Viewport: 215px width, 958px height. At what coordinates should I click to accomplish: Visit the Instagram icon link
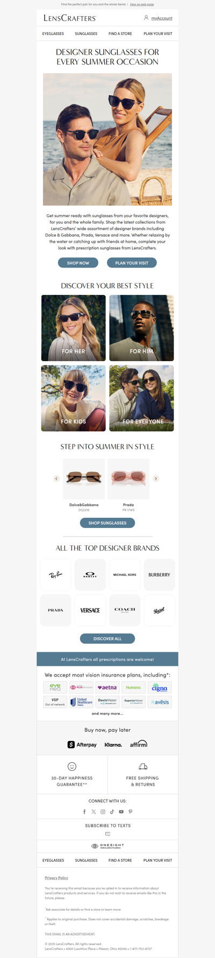103,812
